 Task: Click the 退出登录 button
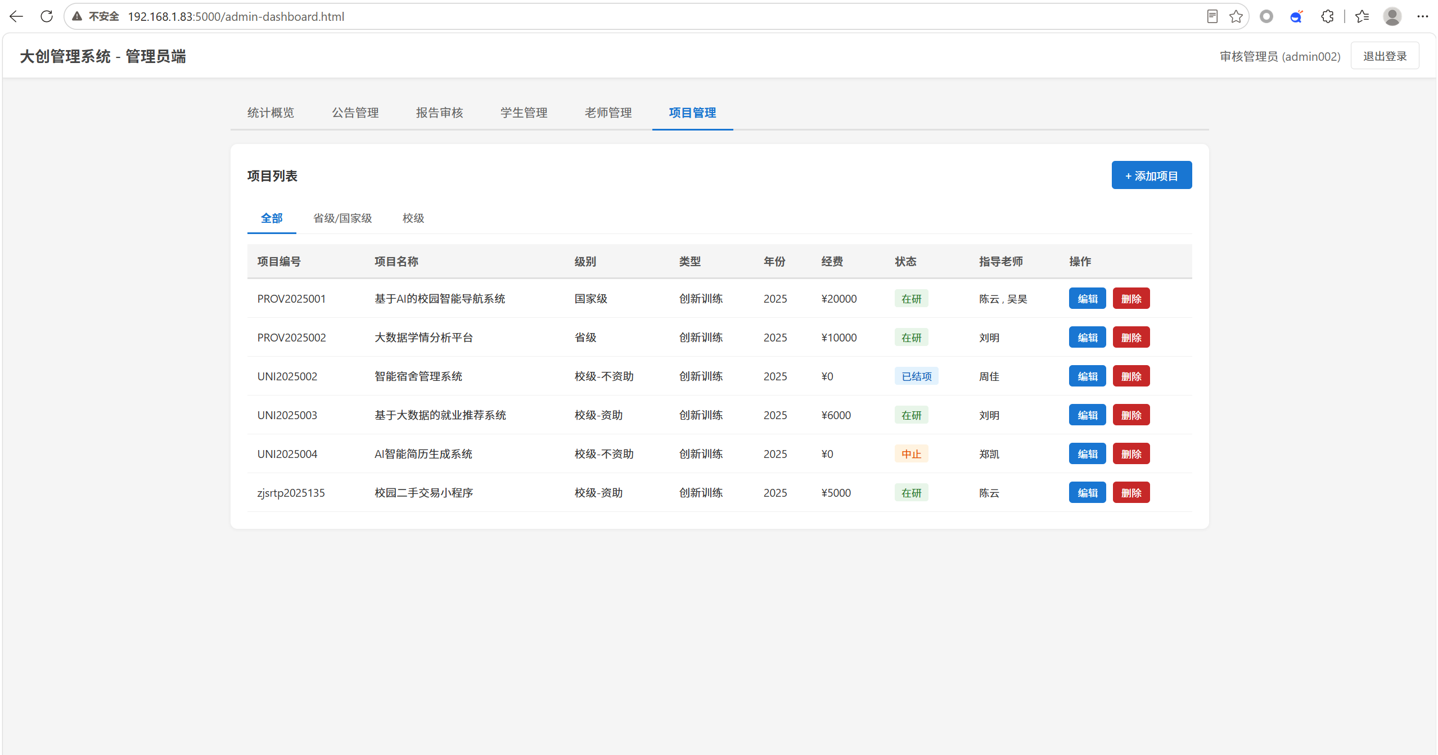pyautogui.click(x=1385, y=56)
